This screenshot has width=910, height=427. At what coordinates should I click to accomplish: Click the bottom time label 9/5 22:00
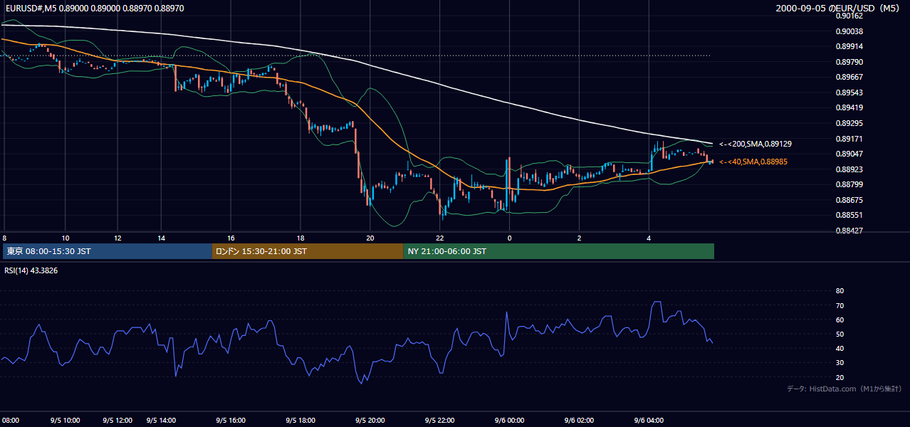pyautogui.click(x=440, y=421)
